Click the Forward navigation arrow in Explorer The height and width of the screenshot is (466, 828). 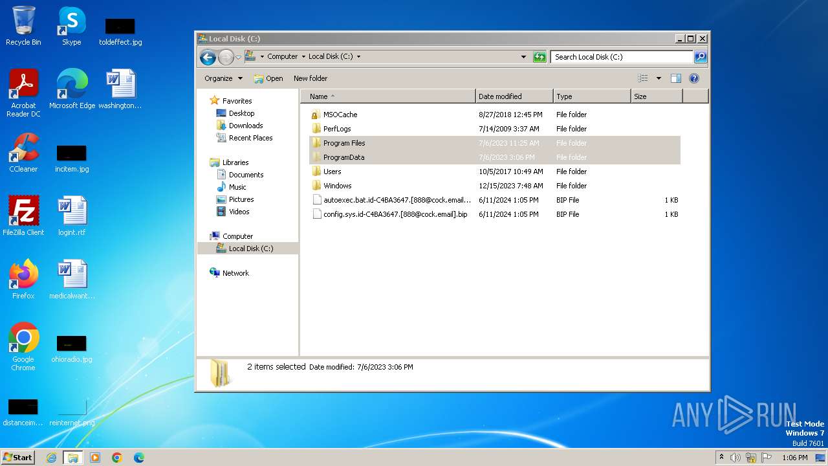point(225,57)
